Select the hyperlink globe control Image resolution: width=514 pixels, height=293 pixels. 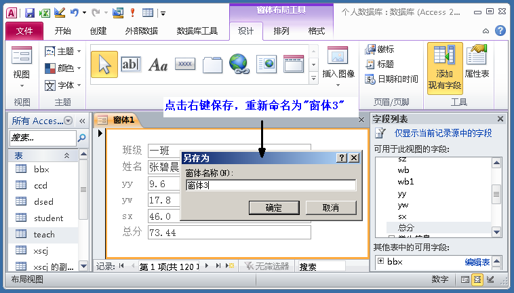pyautogui.click(x=239, y=64)
